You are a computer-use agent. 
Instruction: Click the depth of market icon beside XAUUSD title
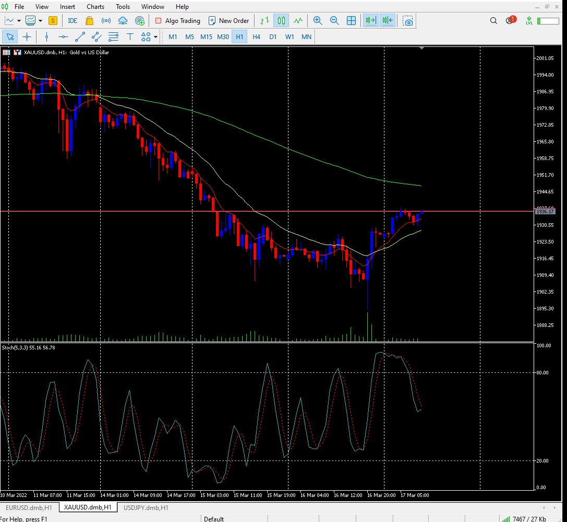click(17, 53)
